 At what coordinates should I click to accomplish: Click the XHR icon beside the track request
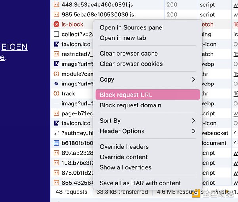(56, 93)
